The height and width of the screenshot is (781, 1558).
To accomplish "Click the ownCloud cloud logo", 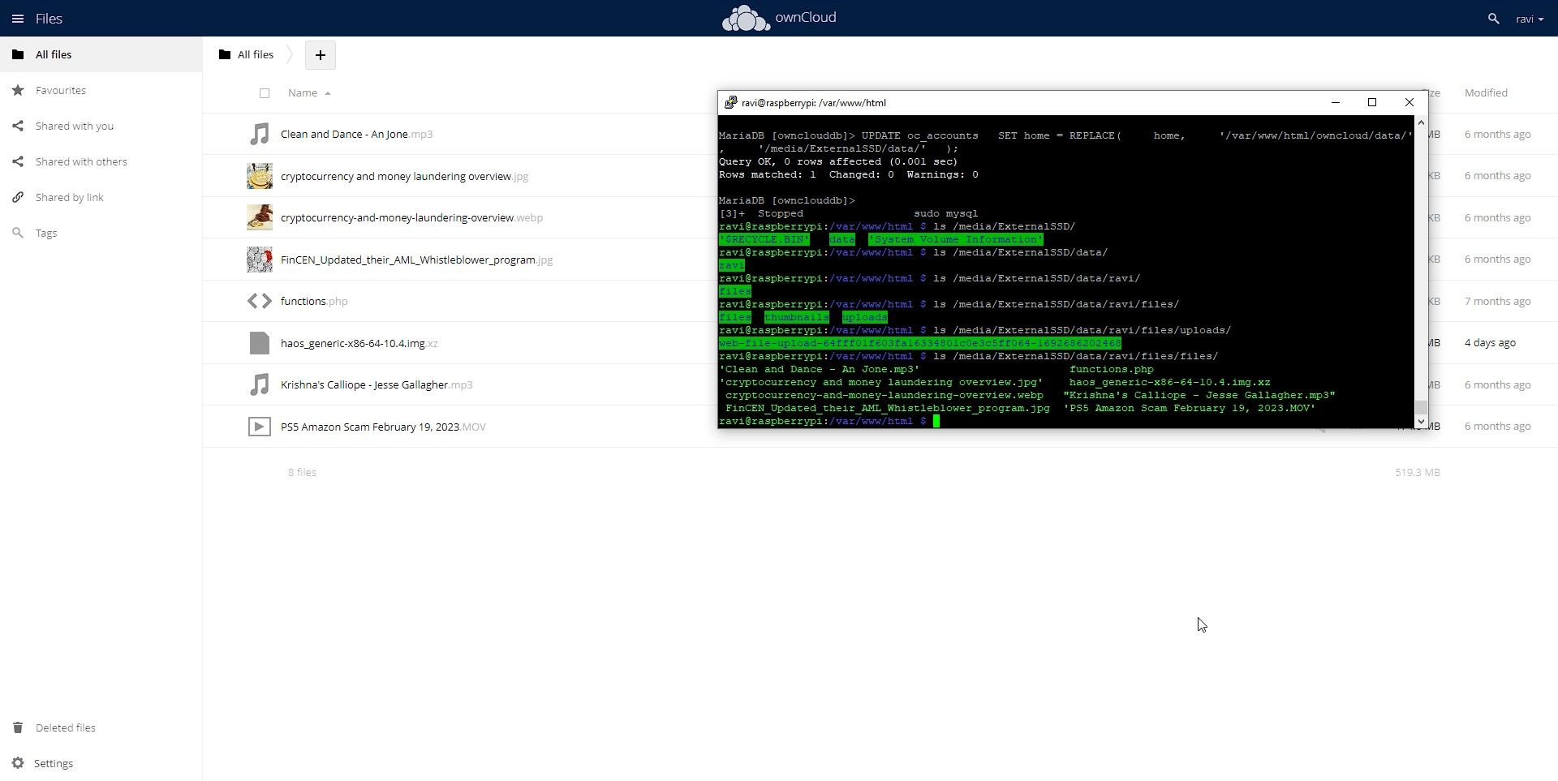I will coord(744,18).
